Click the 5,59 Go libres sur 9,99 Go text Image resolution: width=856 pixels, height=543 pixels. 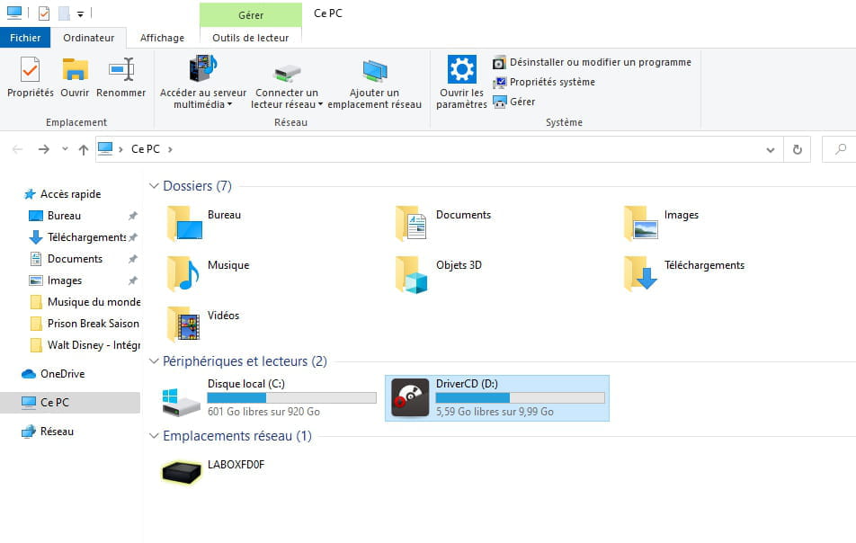495,412
